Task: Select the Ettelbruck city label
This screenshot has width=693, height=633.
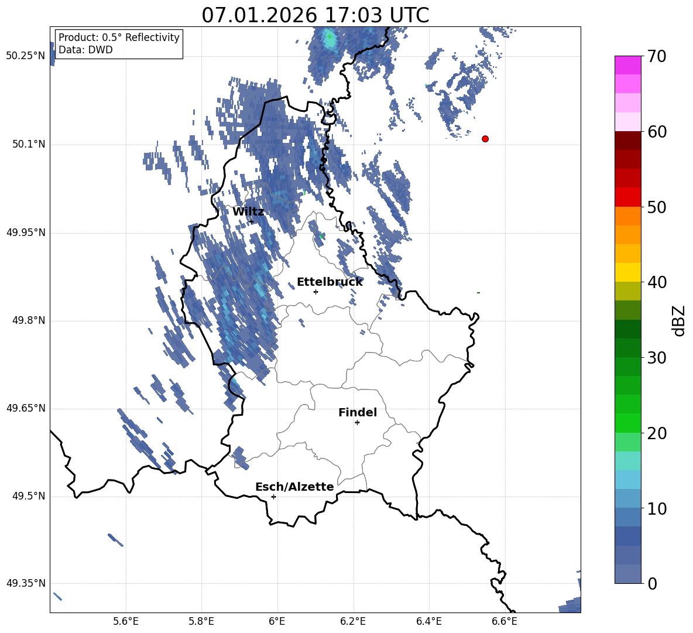Action: point(330,282)
